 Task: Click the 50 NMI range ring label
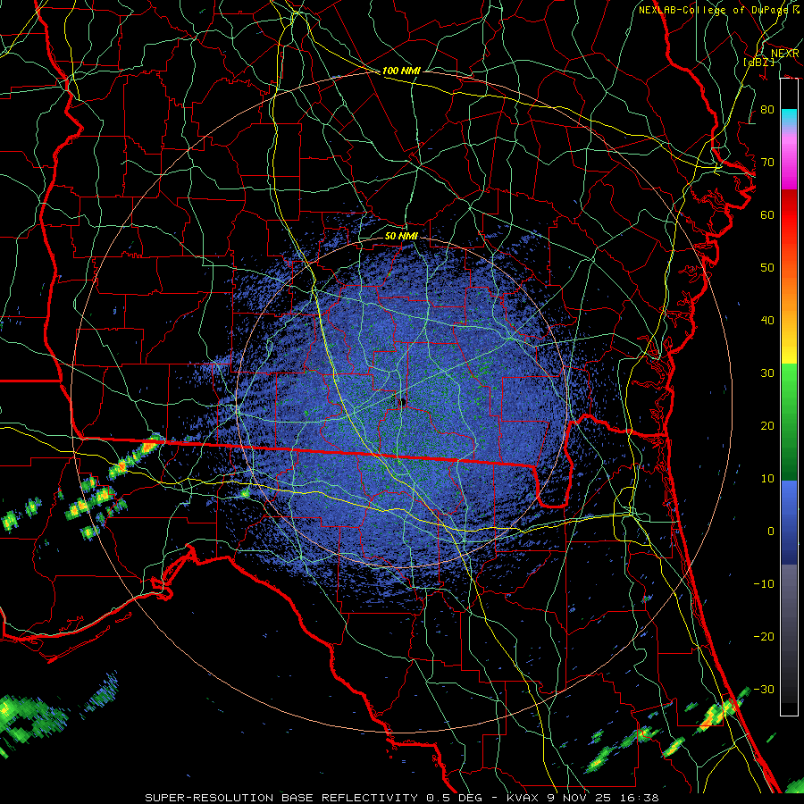click(401, 236)
